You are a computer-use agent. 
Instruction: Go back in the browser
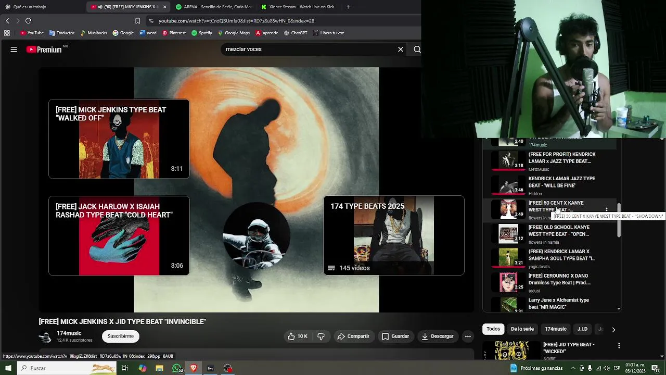coord(7,21)
